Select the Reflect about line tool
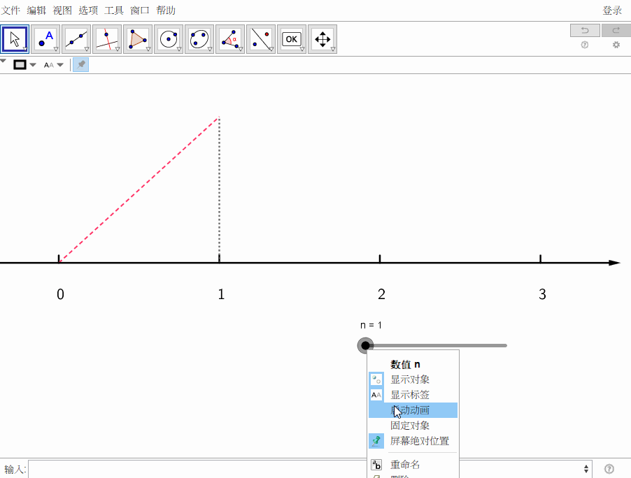631x478 pixels. (x=261, y=39)
